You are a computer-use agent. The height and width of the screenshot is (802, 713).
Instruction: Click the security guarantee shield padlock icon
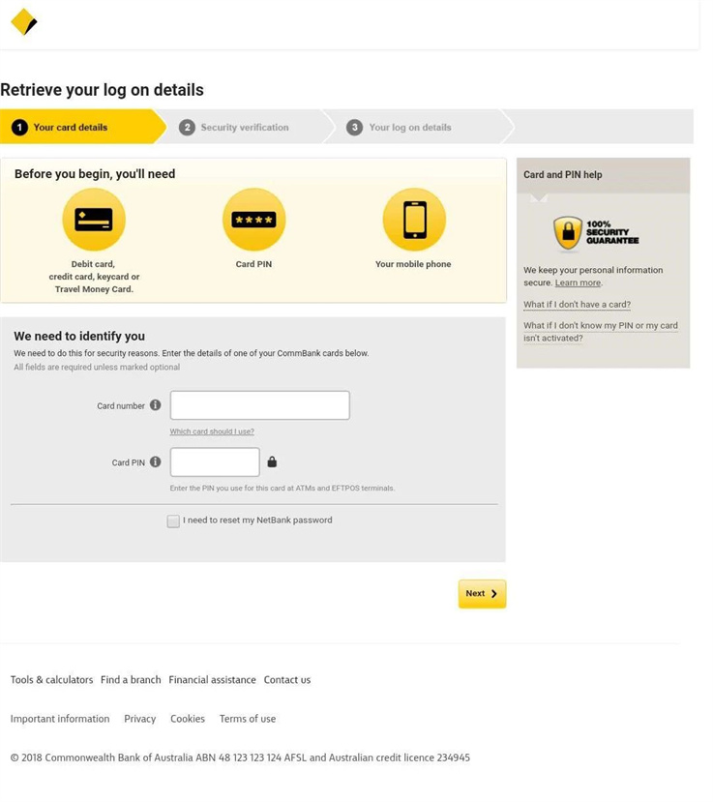(x=568, y=233)
